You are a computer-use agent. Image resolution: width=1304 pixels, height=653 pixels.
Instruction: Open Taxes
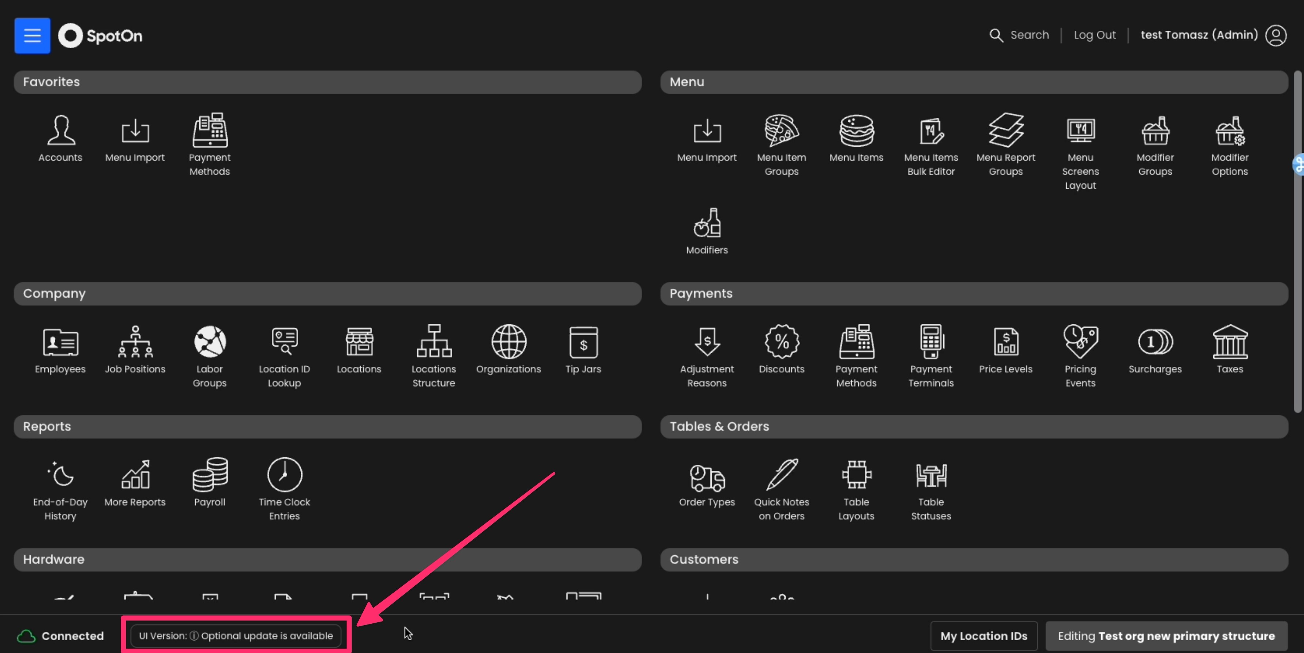[x=1230, y=350]
